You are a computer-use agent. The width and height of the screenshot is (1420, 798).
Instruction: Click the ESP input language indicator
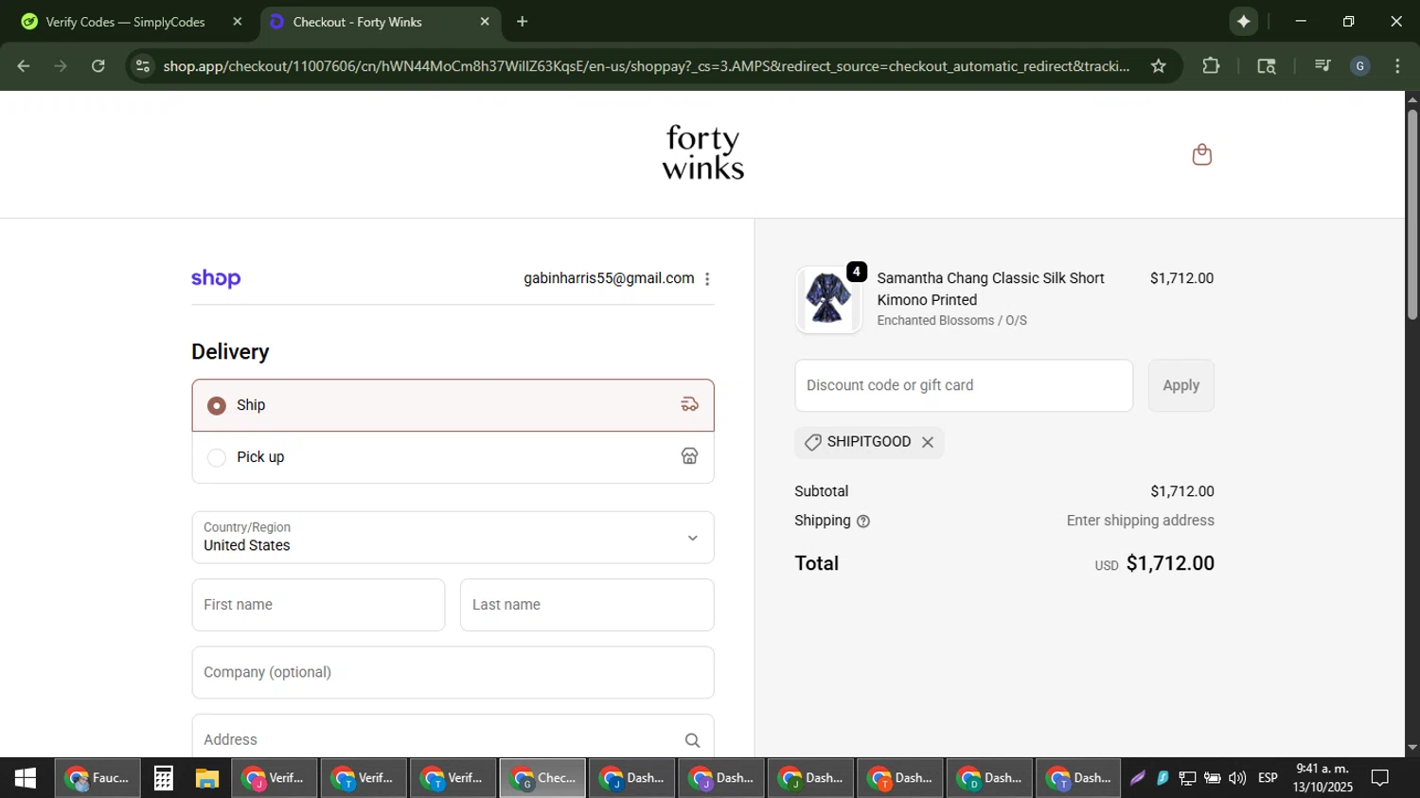1268,778
